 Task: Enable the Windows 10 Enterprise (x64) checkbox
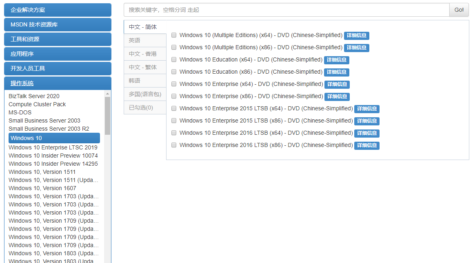[x=174, y=84]
